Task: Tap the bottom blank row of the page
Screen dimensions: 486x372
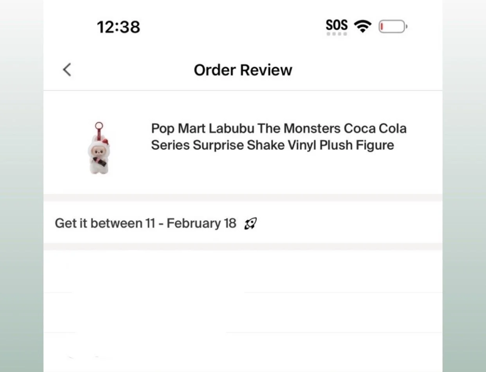Action: pyautogui.click(x=243, y=352)
